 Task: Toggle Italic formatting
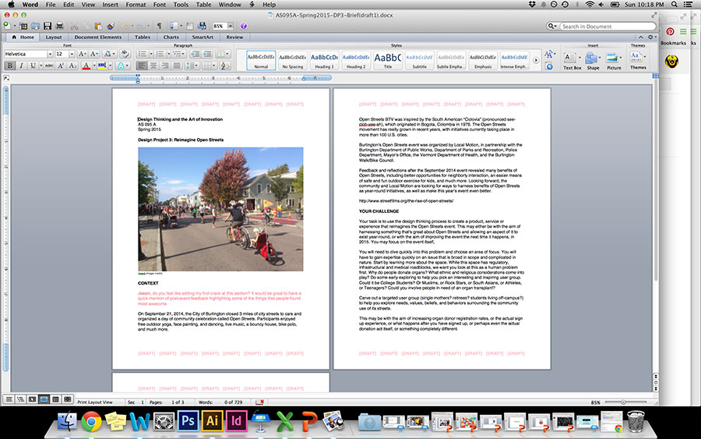(21, 65)
